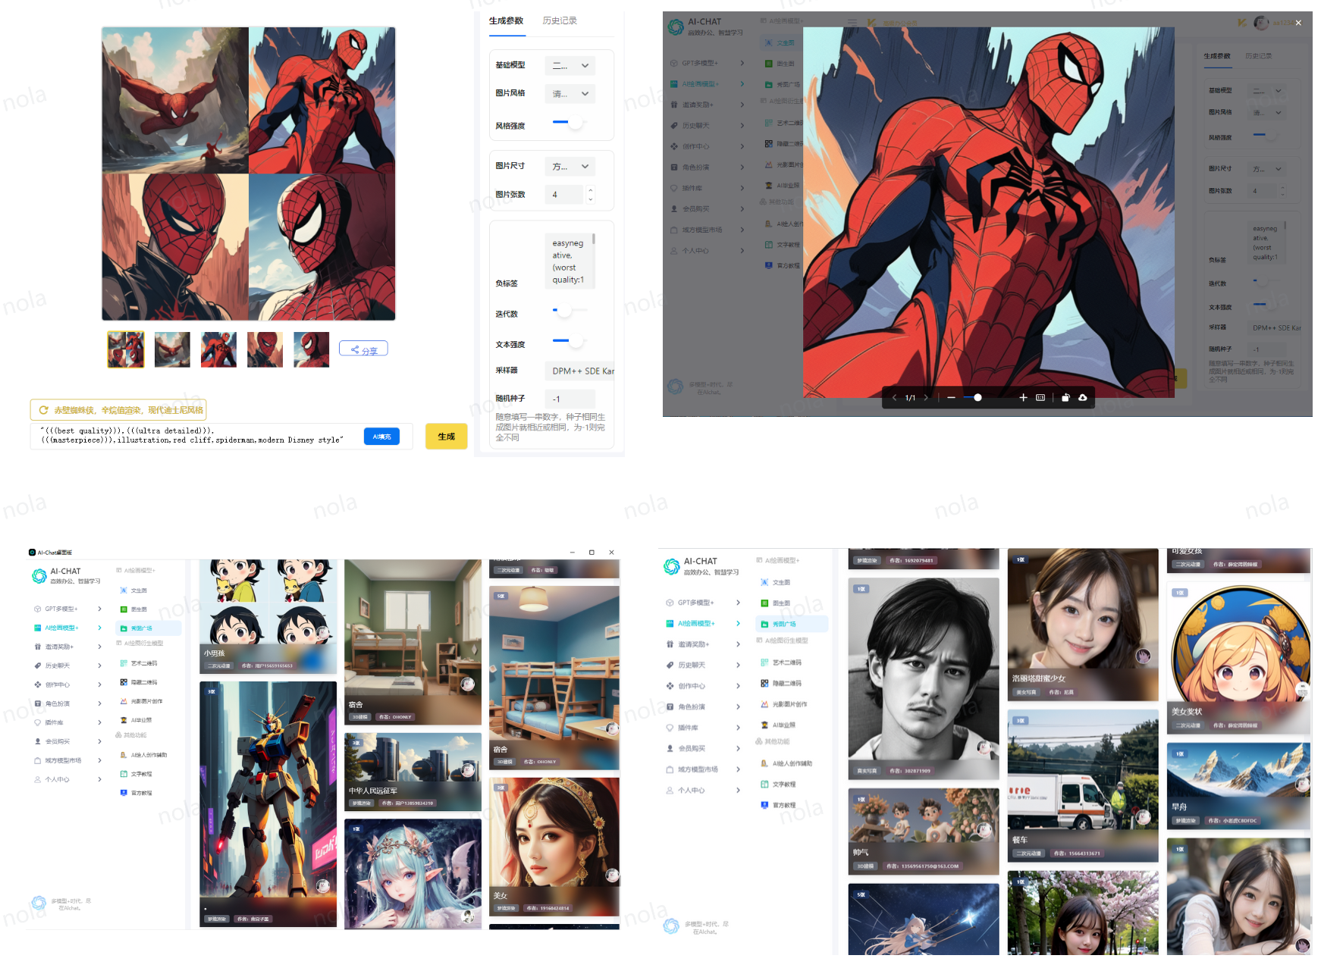Expand 历史聊天 chevron in the 帅气 gallery window

(739, 665)
